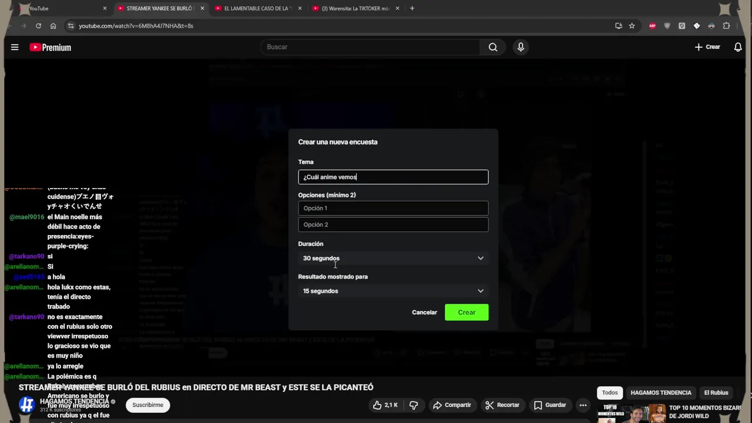Open the Duración 30 segundos dropdown
752x423 pixels.
pyautogui.click(x=393, y=258)
